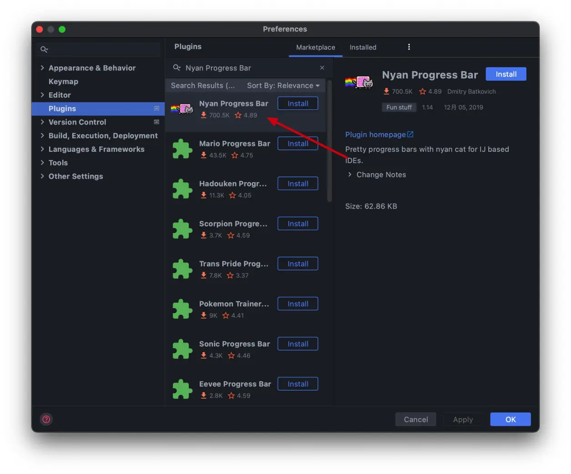Image resolution: width=571 pixels, height=474 pixels.
Task: Expand the Editor settings node
Action: [x=42, y=95]
